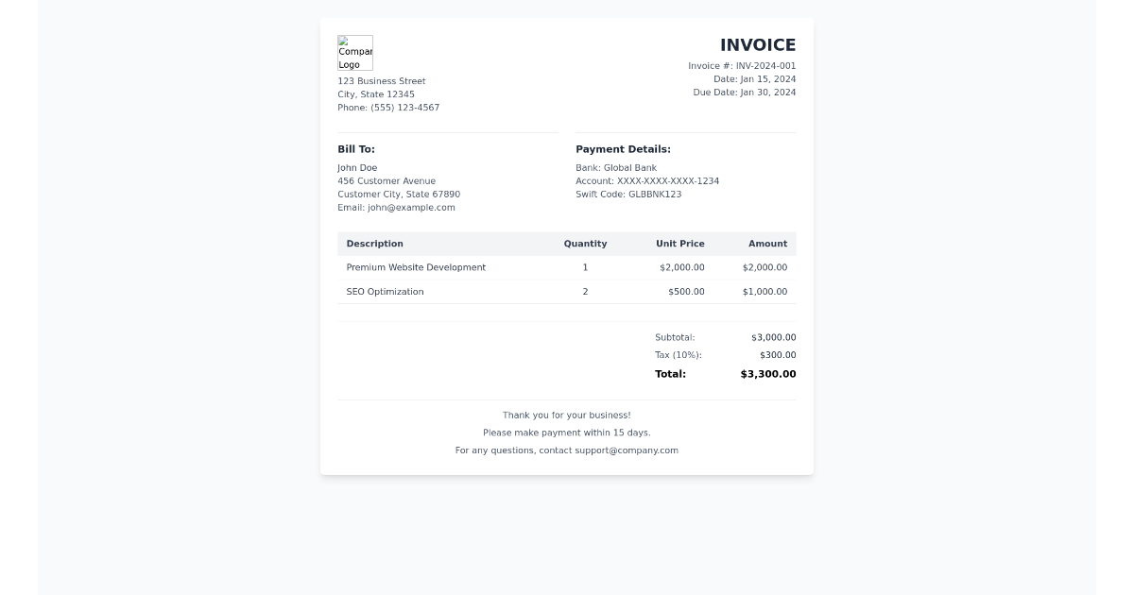The height and width of the screenshot is (595, 1134).
Task: Select the SEO Optimization line item
Action: (386, 292)
